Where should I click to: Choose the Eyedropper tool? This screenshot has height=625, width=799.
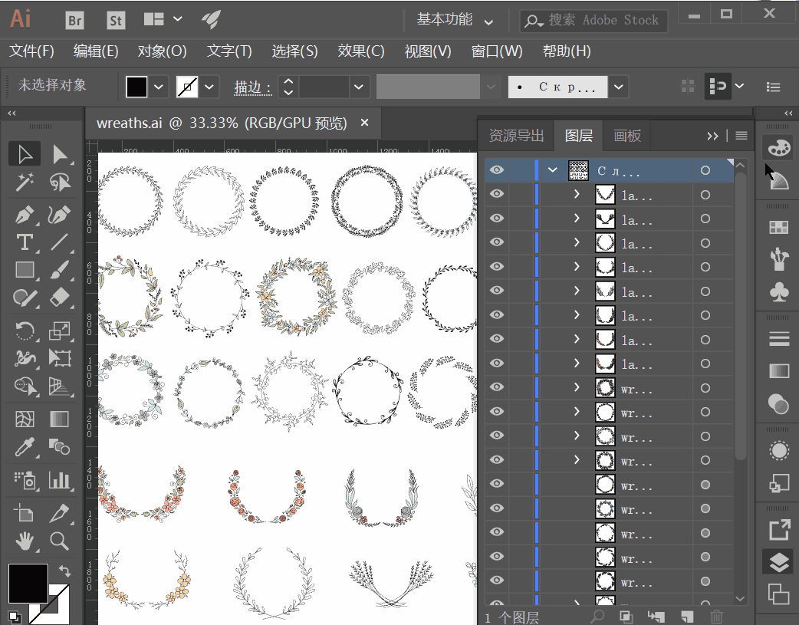pyautogui.click(x=24, y=447)
